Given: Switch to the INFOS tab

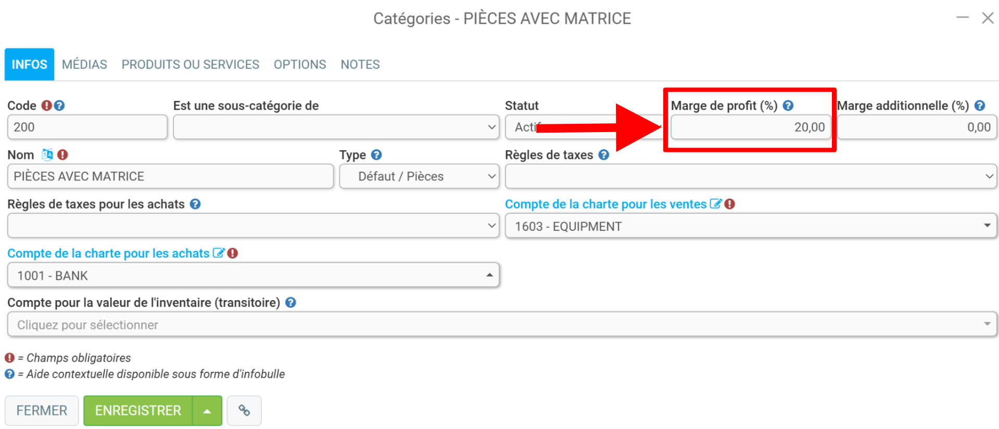Looking at the screenshot, I should click(x=29, y=64).
